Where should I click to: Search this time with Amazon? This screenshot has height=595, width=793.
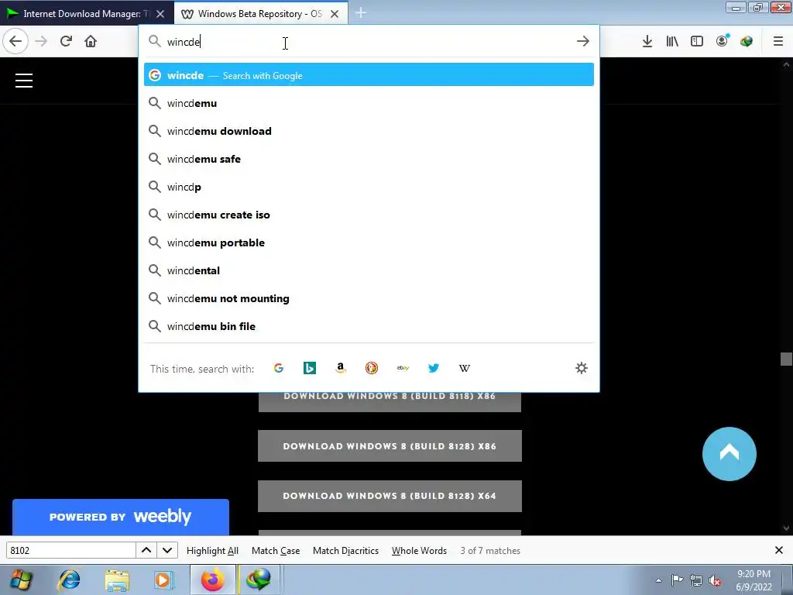341,368
